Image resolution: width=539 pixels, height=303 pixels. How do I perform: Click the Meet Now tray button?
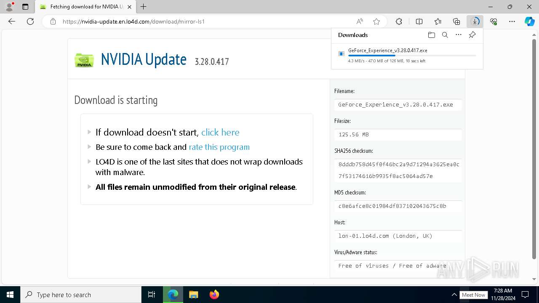click(x=474, y=295)
